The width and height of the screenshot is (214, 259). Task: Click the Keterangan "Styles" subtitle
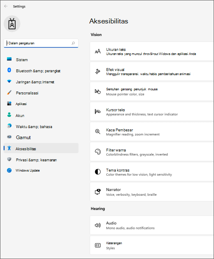point(110,248)
